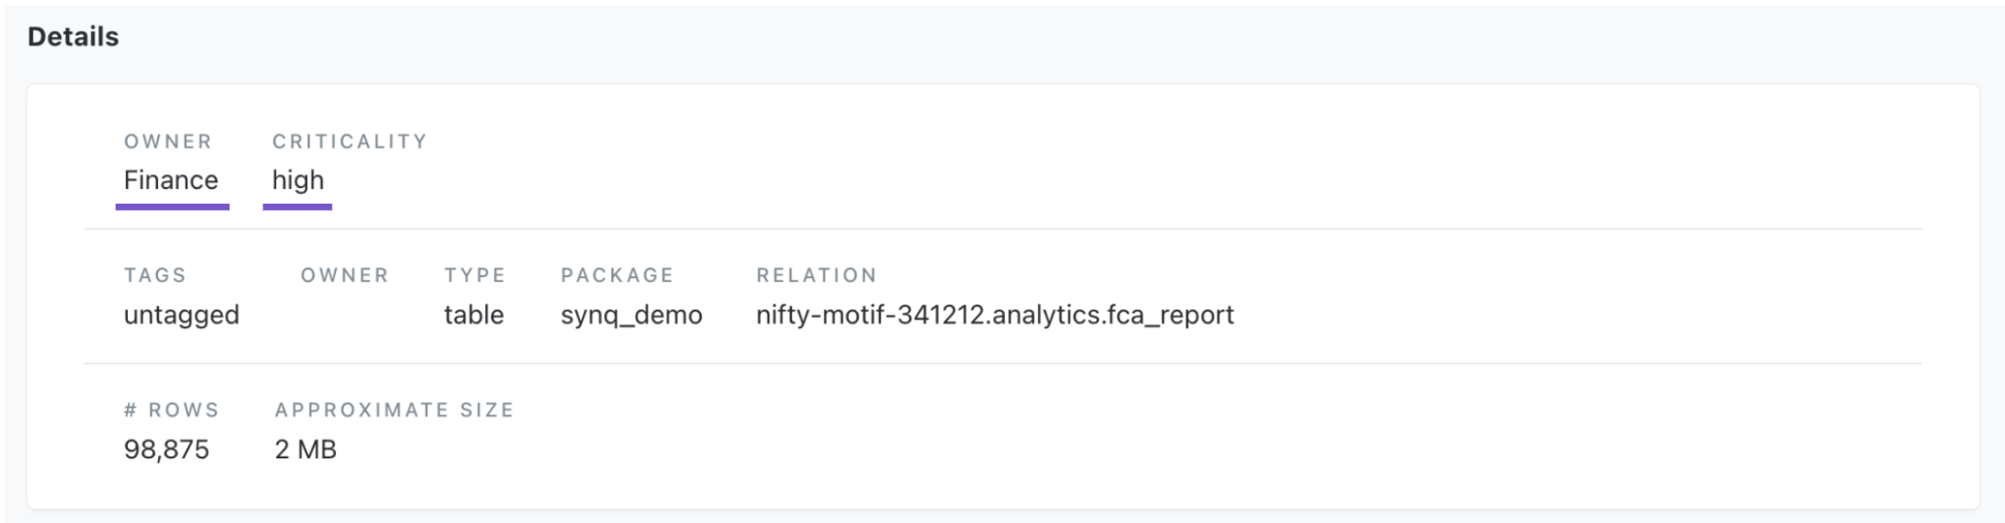The height and width of the screenshot is (523, 2005).
Task: Click the nifty-motif-341212.analytics.fca_report relation
Action: 995,315
